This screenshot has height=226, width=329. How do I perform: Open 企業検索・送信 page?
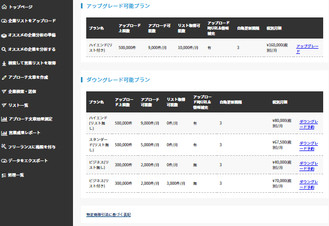coord(22,91)
